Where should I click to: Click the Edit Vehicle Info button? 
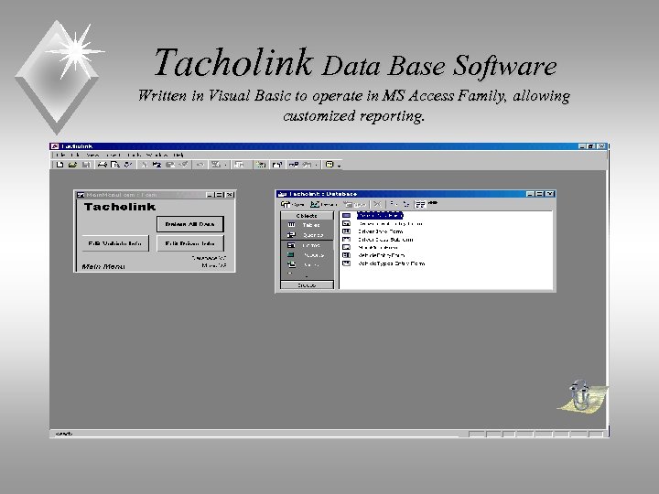tap(115, 243)
